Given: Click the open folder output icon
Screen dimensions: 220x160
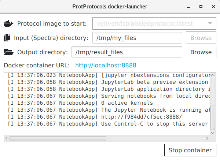Looking at the screenshot, I should click(8, 52).
